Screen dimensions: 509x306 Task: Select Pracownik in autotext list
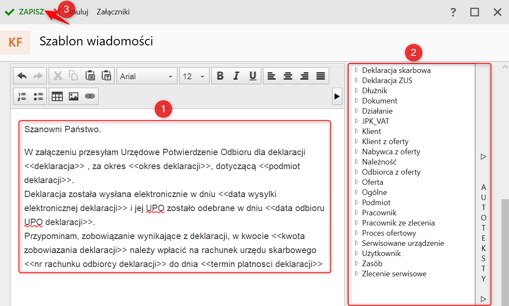(379, 213)
